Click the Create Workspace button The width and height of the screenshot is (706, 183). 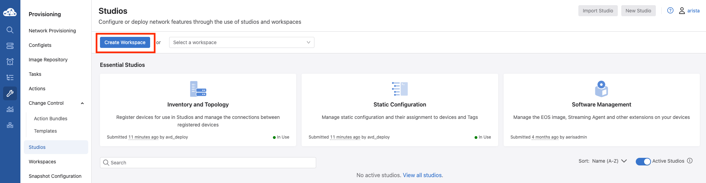(125, 42)
